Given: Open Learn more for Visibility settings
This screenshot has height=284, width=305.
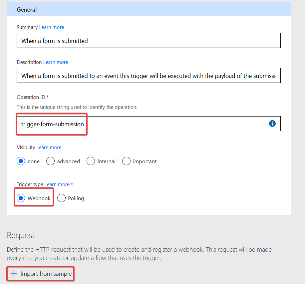Looking at the screenshot, I should click(49, 147).
